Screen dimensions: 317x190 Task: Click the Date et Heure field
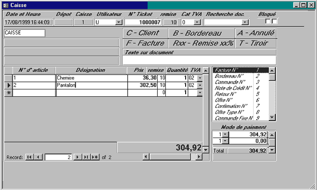coord(28,22)
